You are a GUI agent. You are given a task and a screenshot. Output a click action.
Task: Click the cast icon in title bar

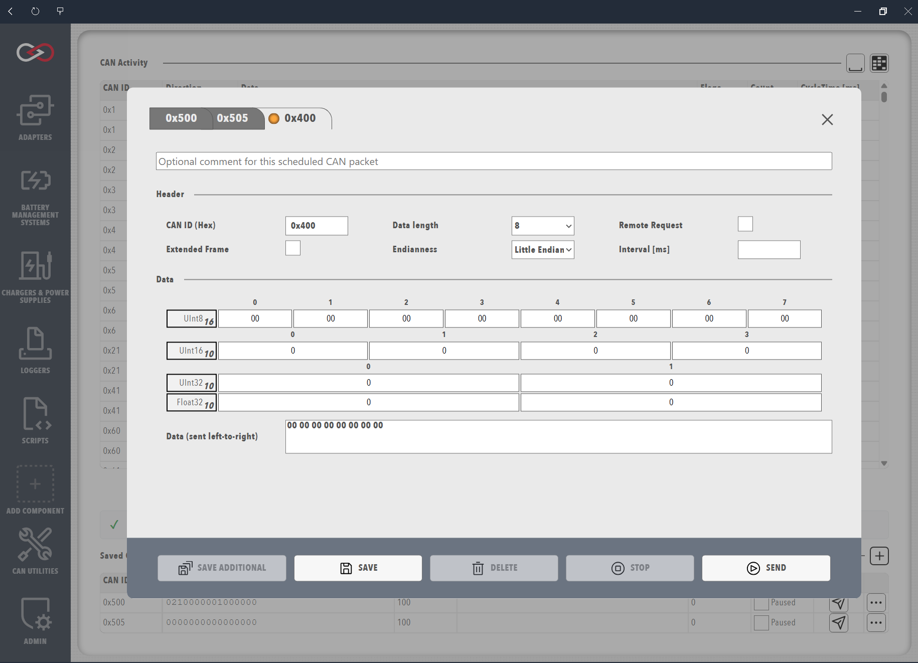pyautogui.click(x=60, y=11)
